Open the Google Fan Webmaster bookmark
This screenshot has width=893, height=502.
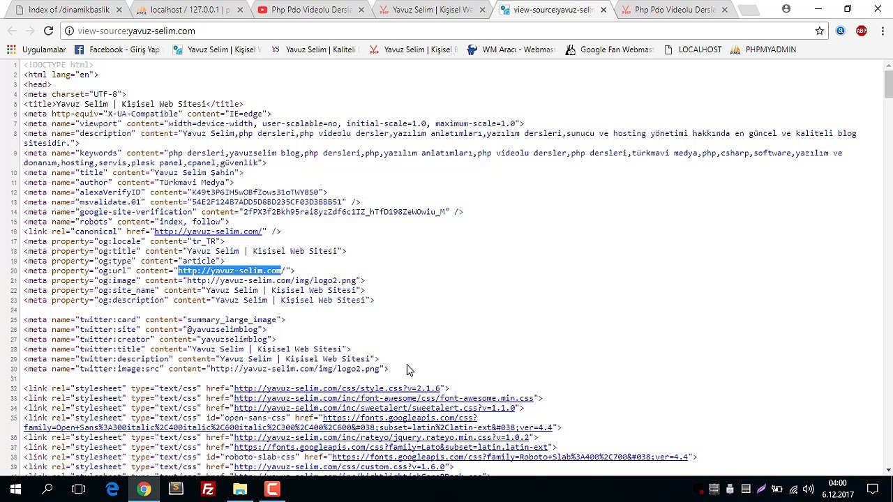[x=609, y=50]
